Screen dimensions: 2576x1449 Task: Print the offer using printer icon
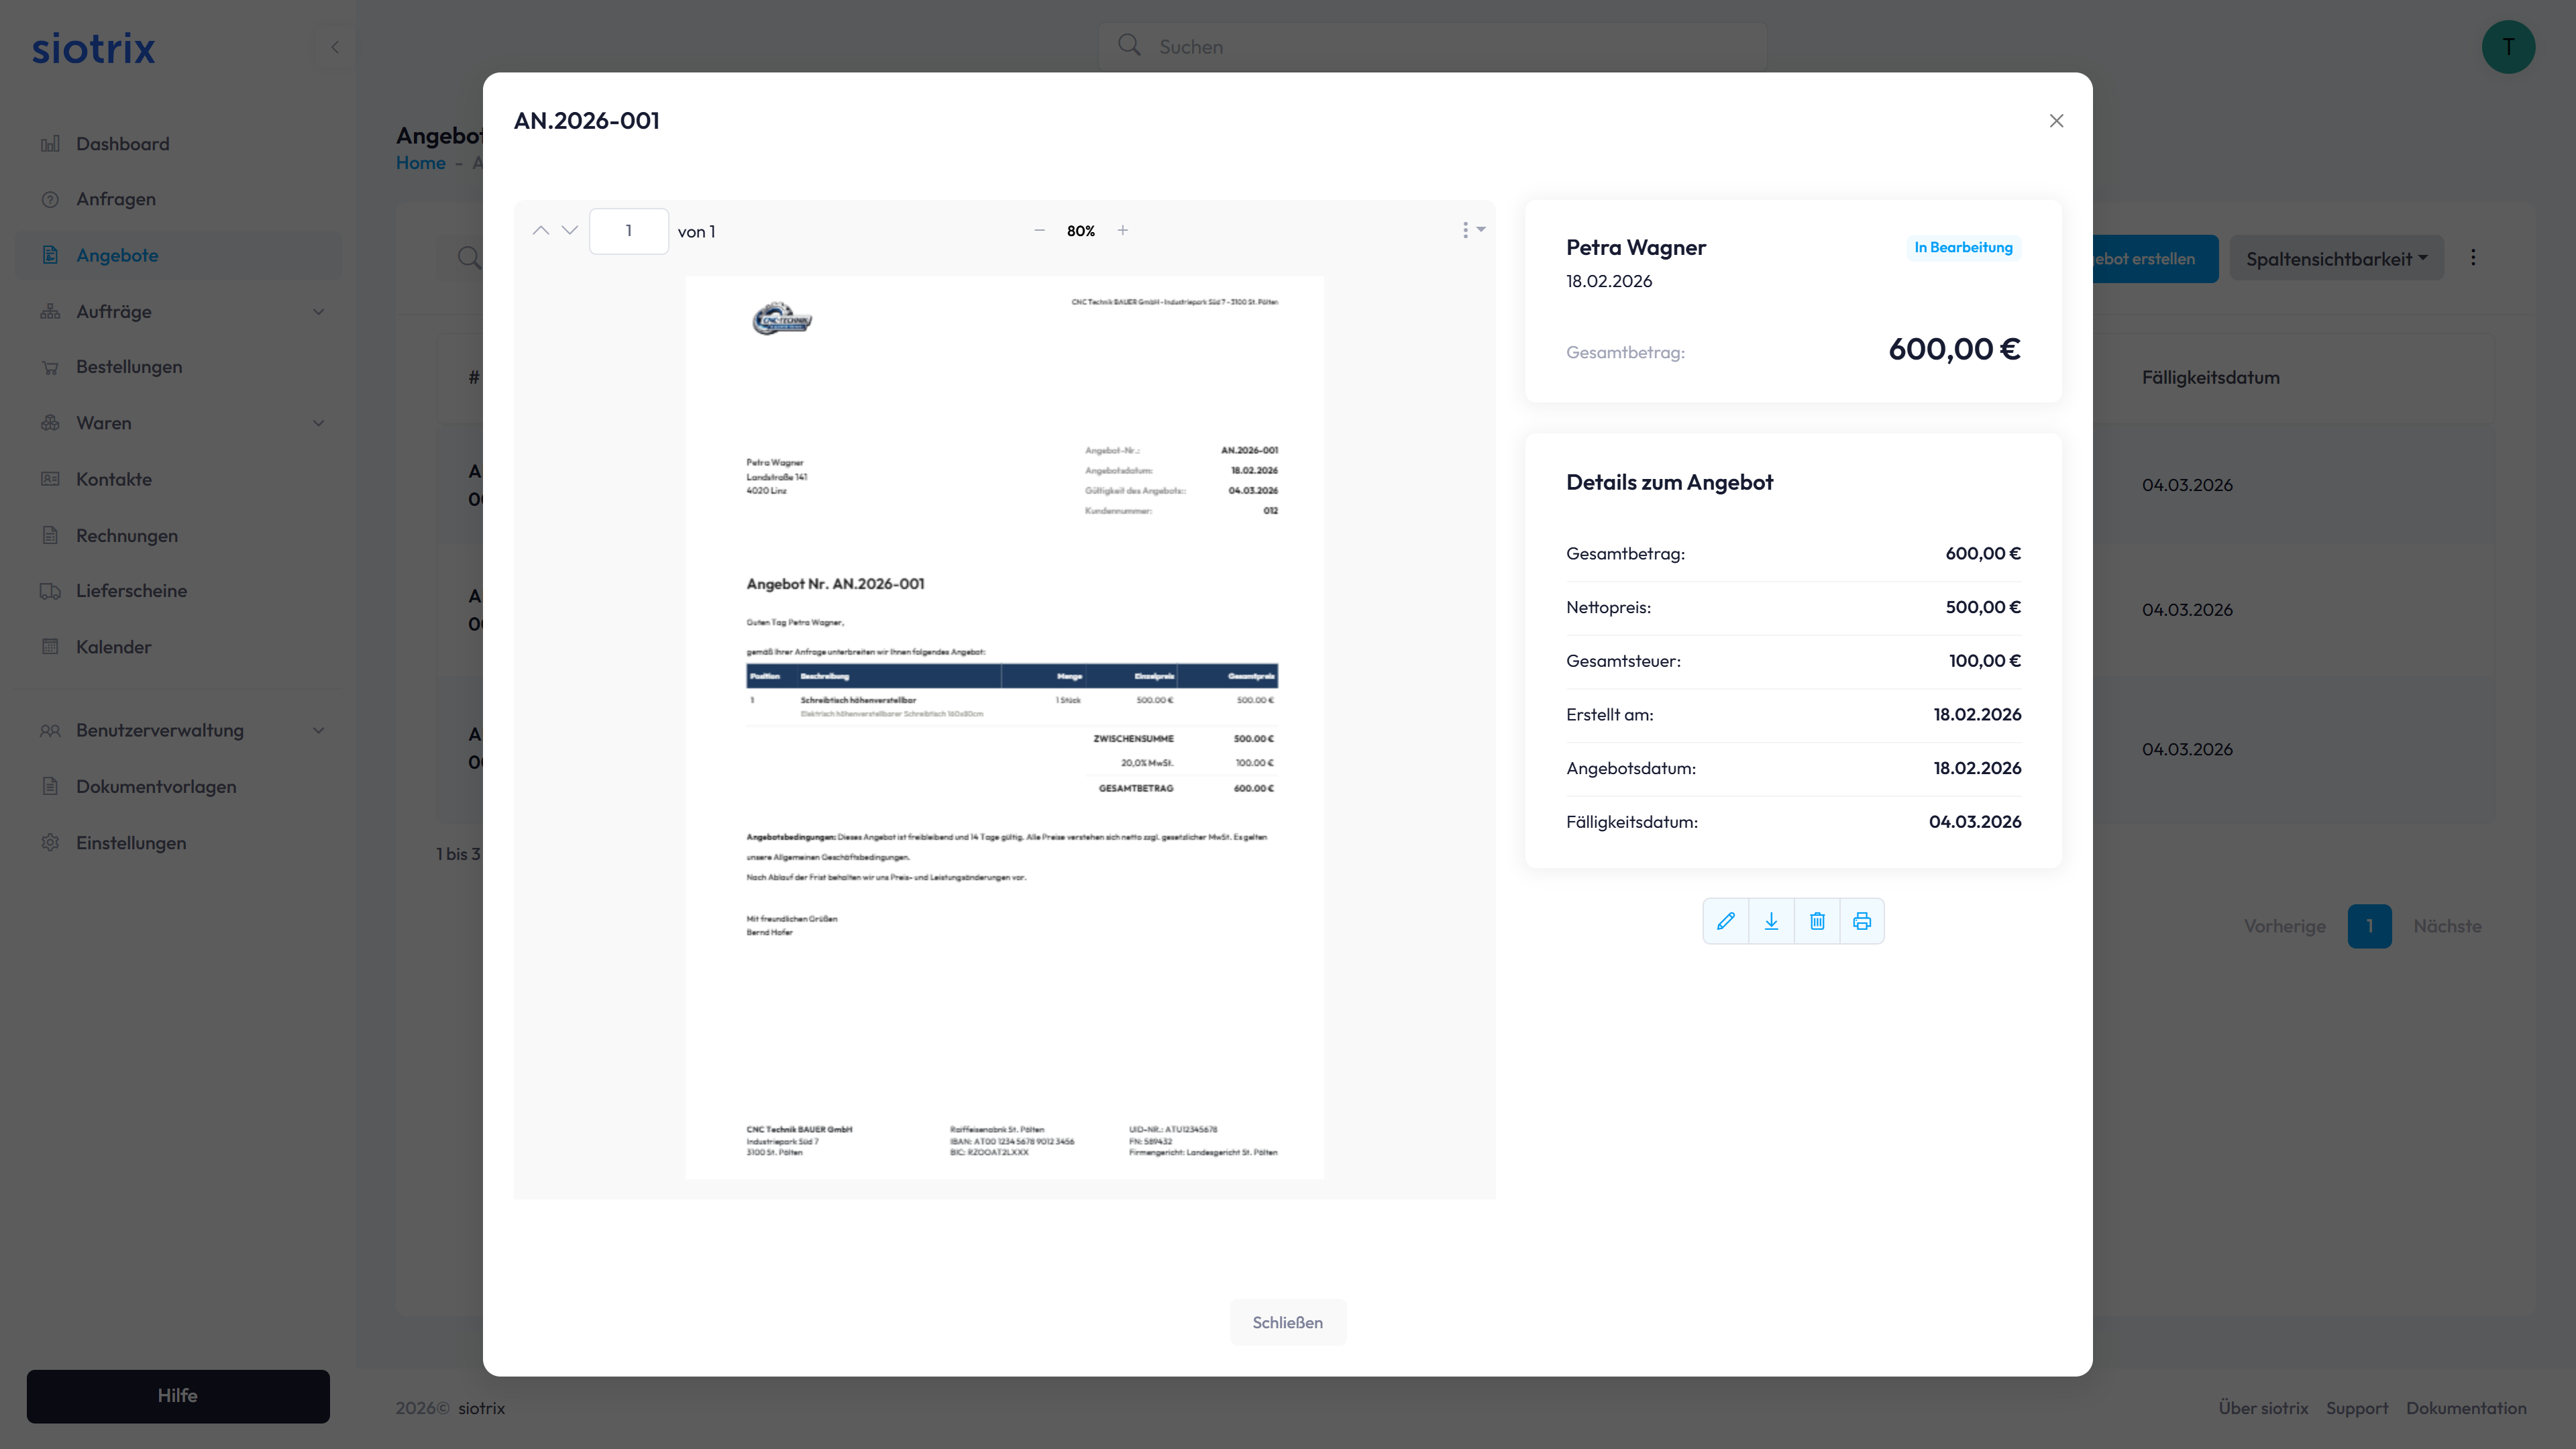pyautogui.click(x=1862, y=921)
